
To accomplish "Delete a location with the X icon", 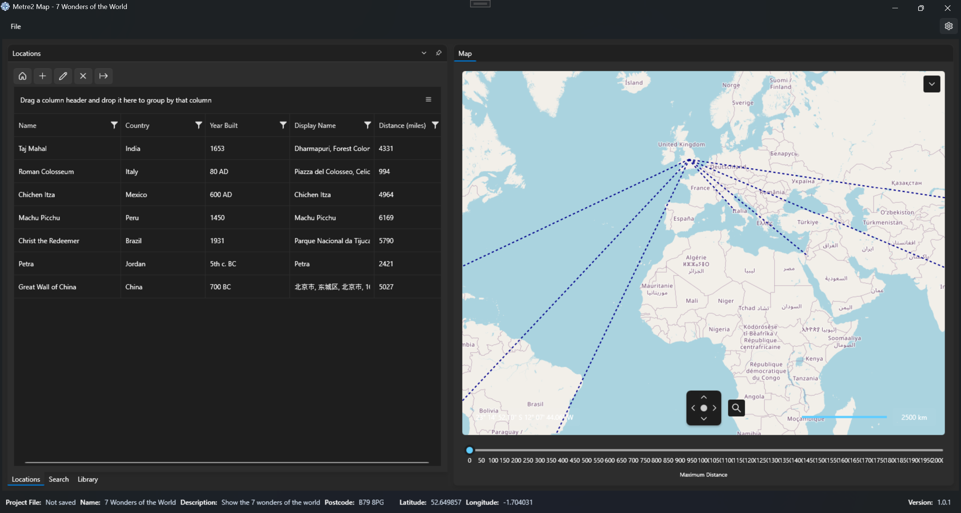I will click(83, 76).
